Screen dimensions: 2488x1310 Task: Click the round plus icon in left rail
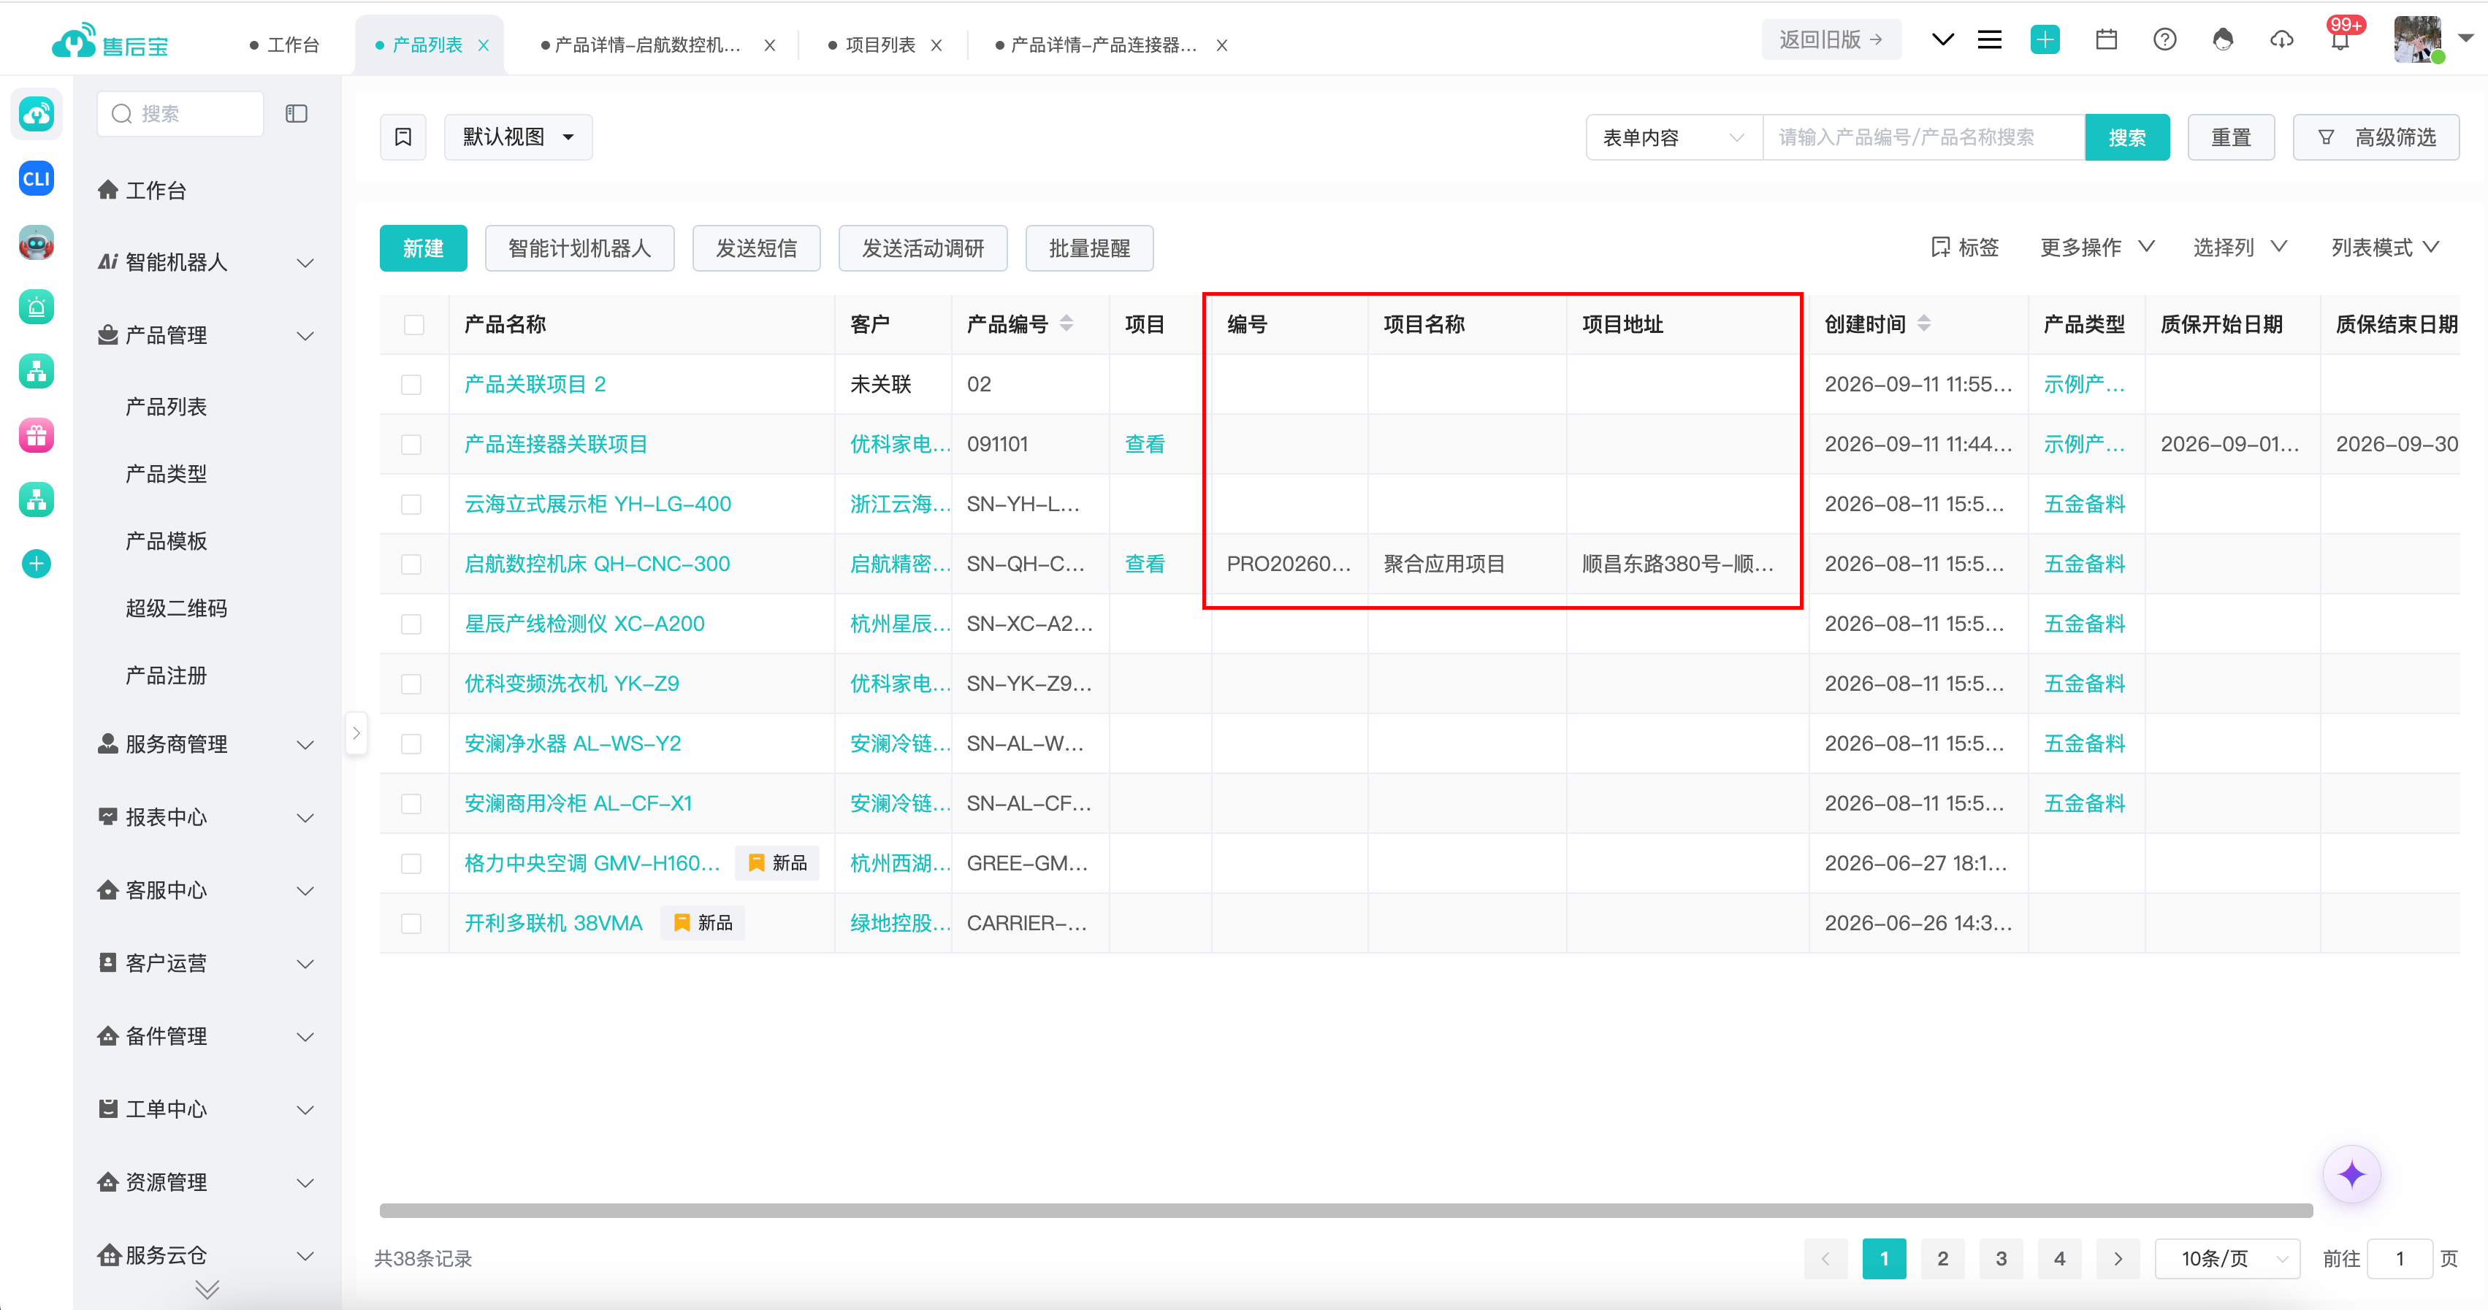[x=37, y=564]
